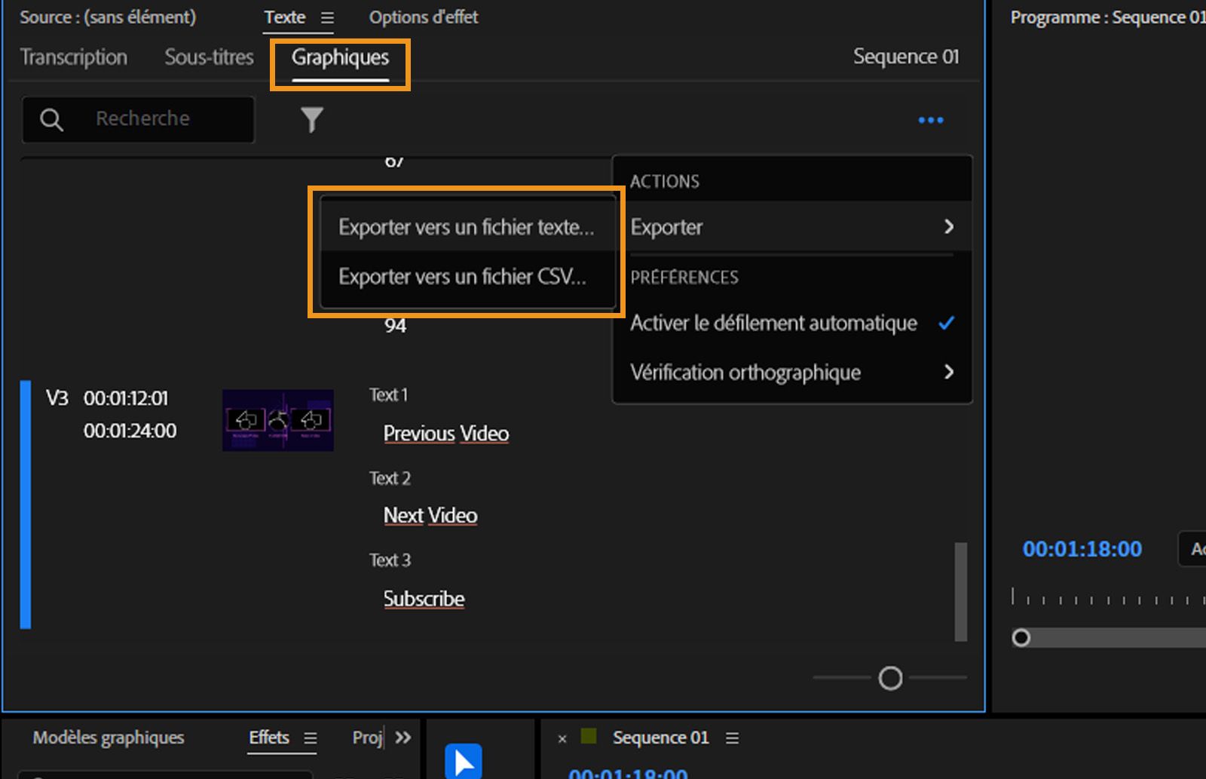Close the Sequence 01 timeline tab
The height and width of the screenshot is (779, 1206).
pos(562,739)
